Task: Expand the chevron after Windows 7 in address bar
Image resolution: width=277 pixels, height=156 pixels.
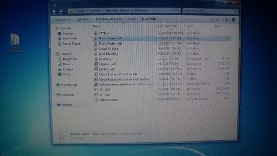Action: [x=151, y=10]
